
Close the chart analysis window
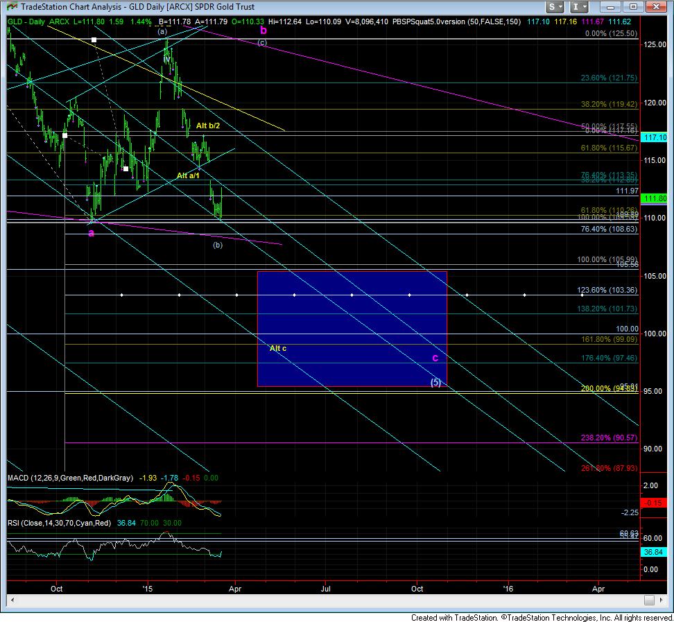click(657, 7)
